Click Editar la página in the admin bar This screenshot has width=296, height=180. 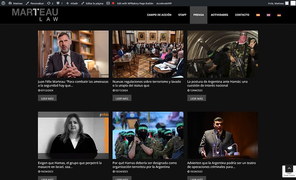[92, 3]
